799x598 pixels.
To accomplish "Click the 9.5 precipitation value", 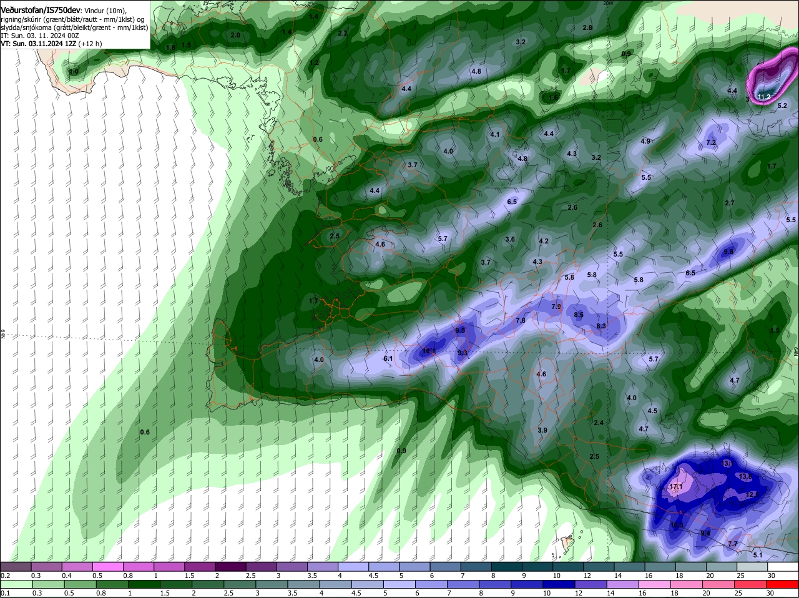I will pyautogui.click(x=461, y=330).
